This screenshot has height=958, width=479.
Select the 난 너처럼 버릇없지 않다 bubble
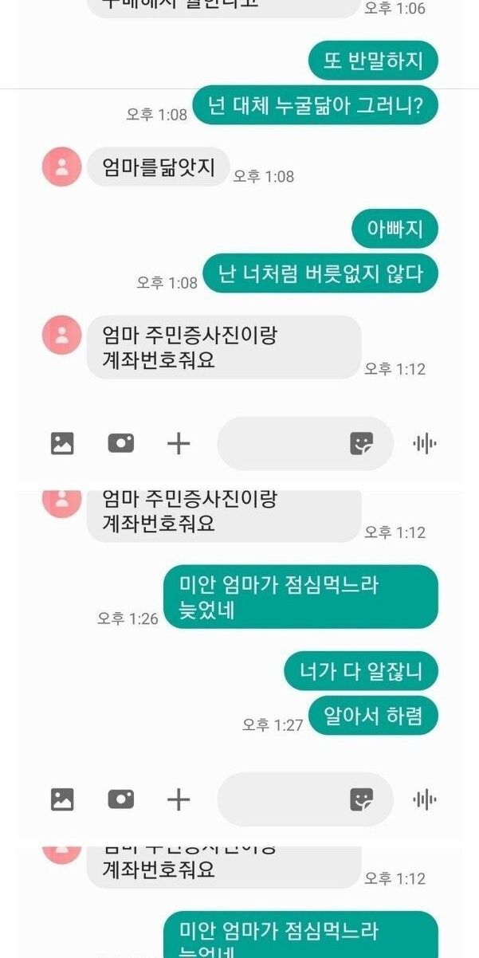pyautogui.click(x=320, y=273)
